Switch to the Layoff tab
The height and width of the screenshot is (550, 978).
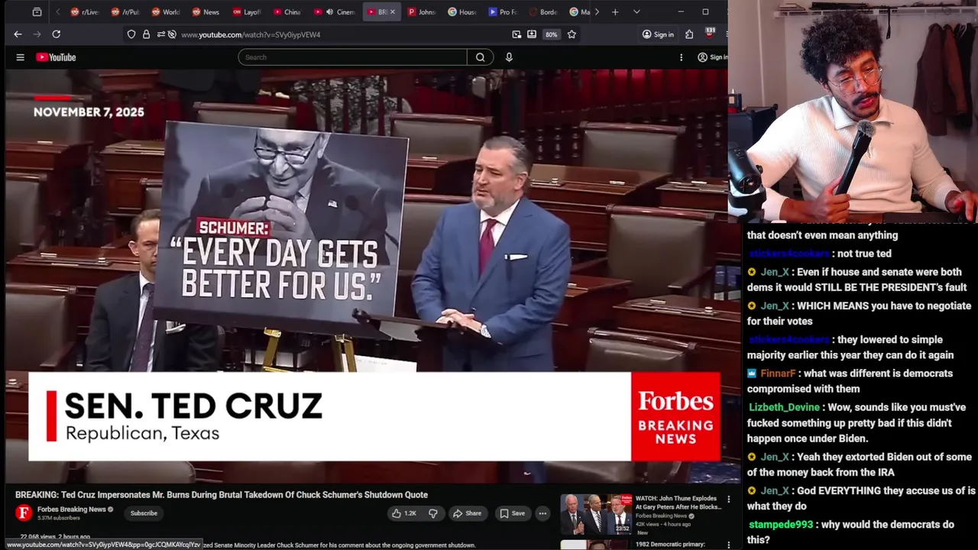point(247,12)
